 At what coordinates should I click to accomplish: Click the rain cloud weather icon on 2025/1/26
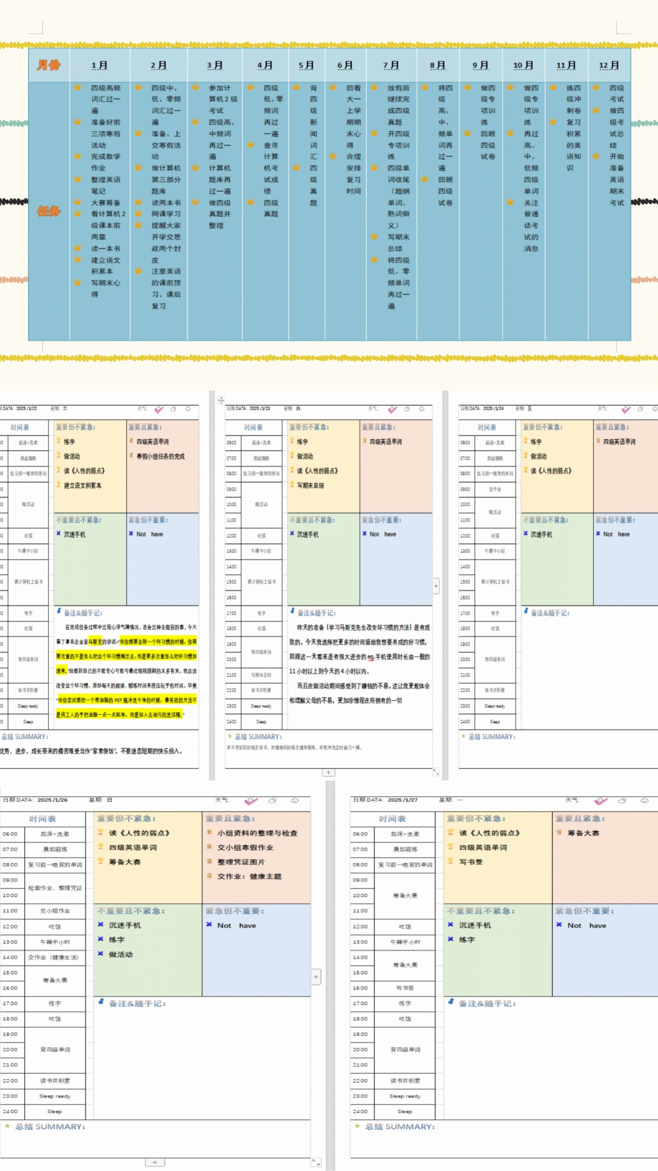294,800
